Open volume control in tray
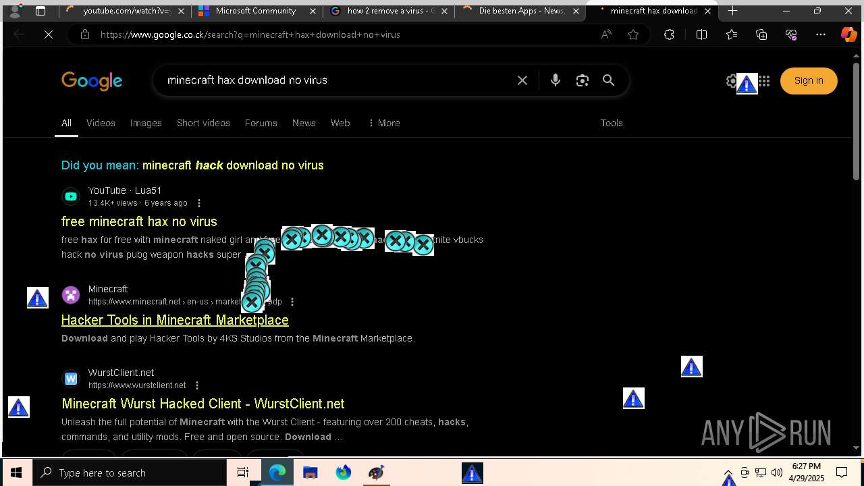The height and width of the screenshot is (486, 864). click(777, 473)
